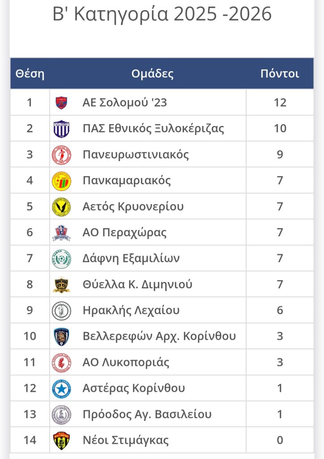Viewport: 324px width, 459px height.
Task: Click the Θύελλα Κ. Διμηνιού crown logo
Action: pos(61,285)
